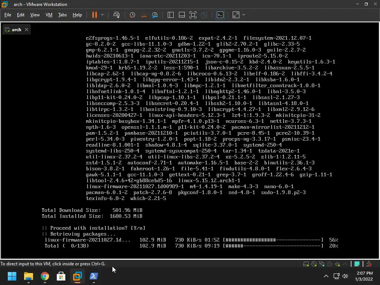Open the File menu
This screenshot has width=380, height=285.
[8, 15]
